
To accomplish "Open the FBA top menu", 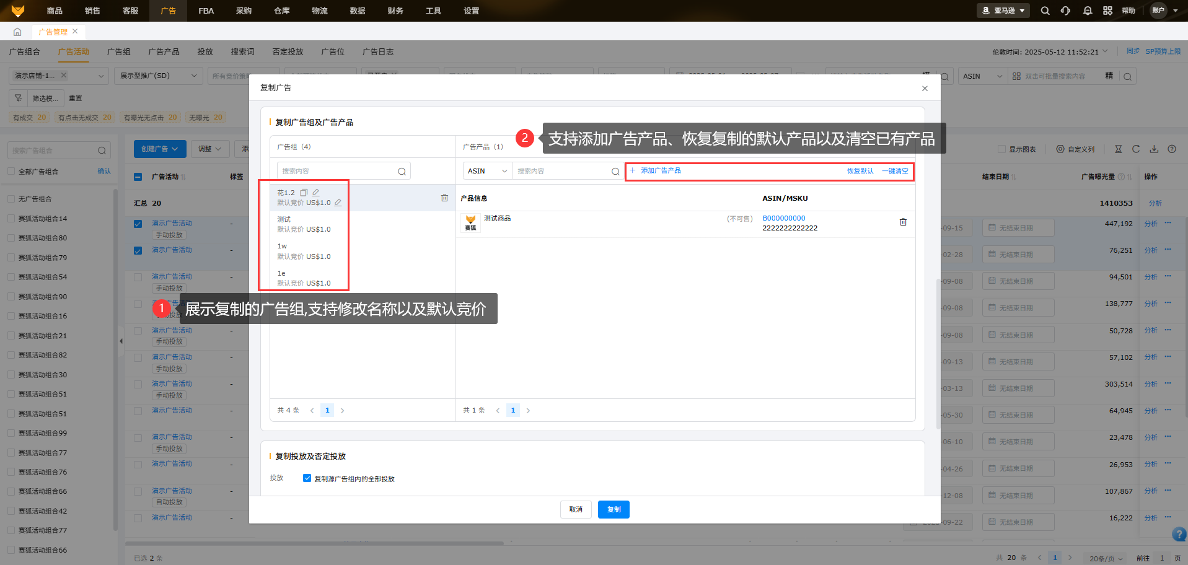I will pos(206,11).
